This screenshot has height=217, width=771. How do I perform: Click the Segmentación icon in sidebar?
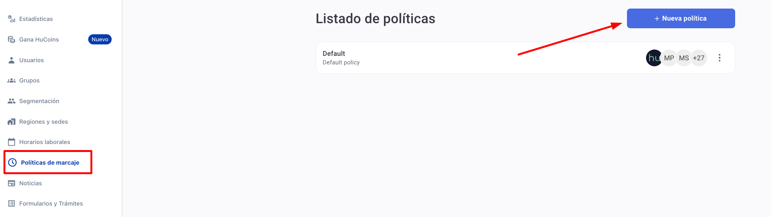(11, 101)
